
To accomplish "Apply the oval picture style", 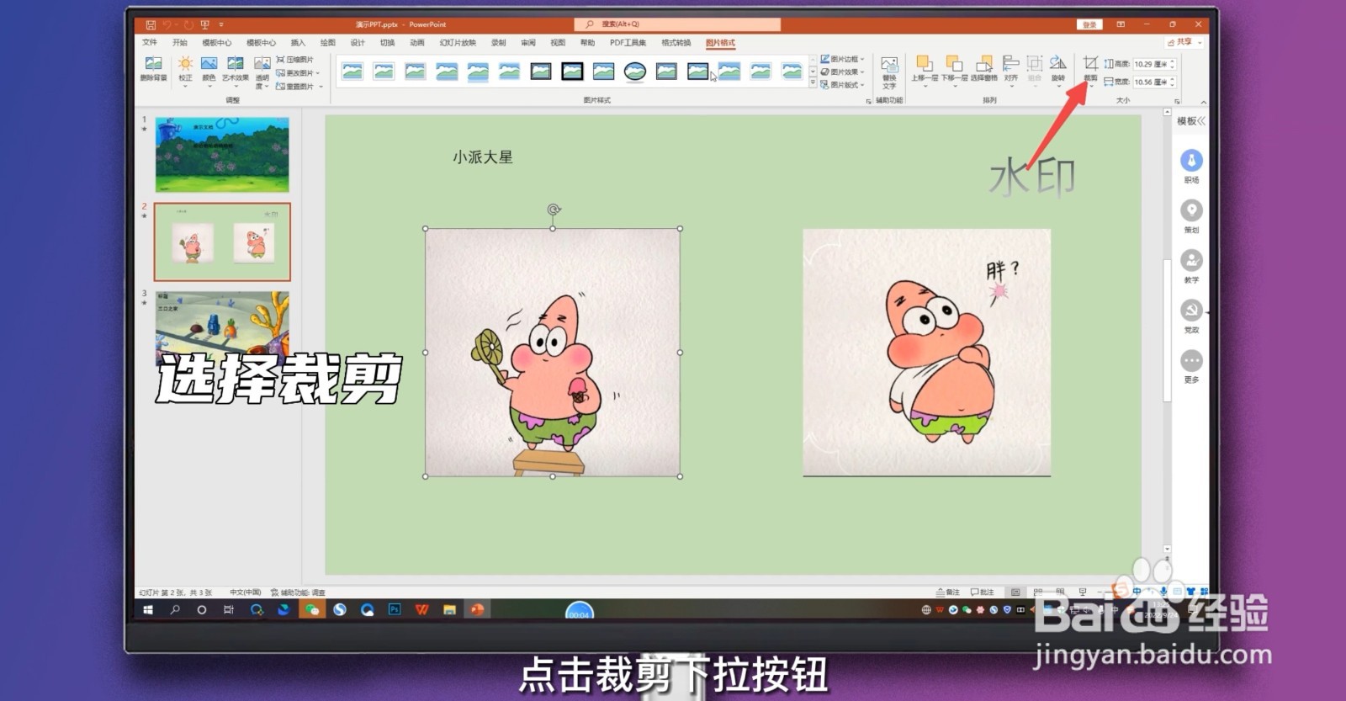I will (635, 72).
